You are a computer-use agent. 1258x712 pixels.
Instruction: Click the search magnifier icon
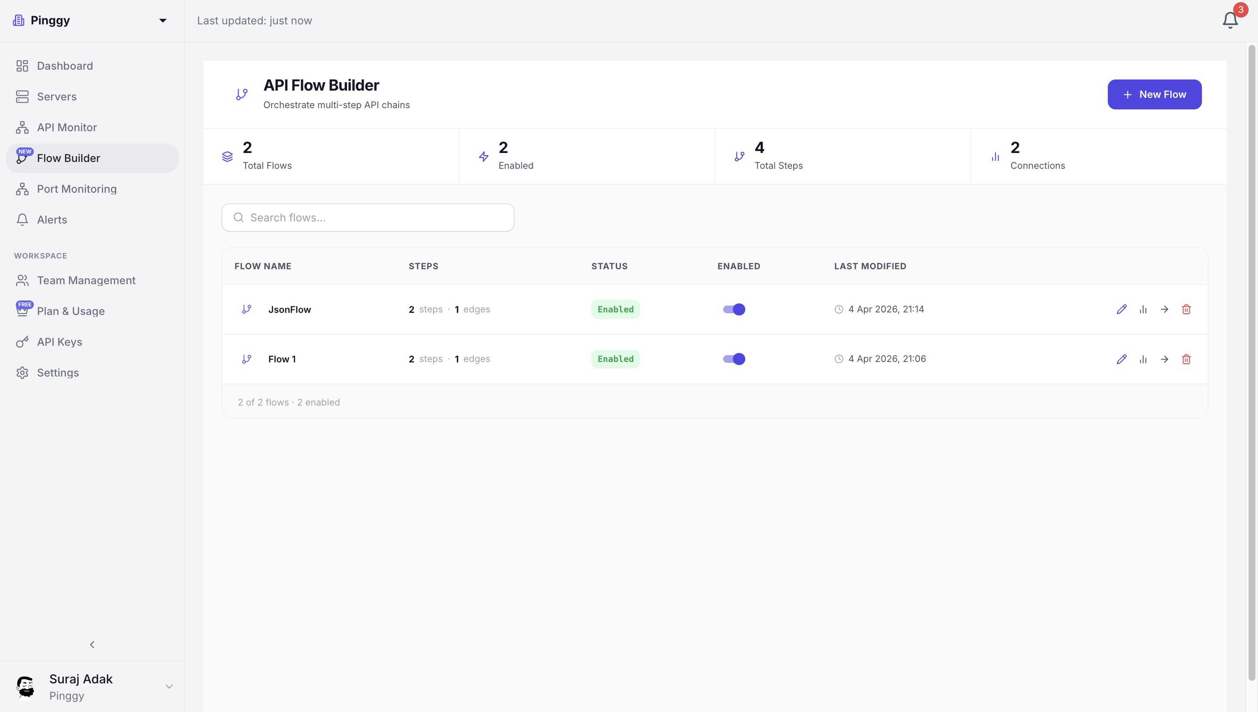(x=238, y=217)
